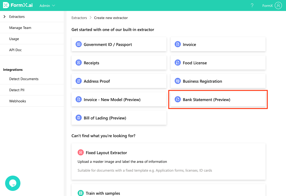Click Create new extractor breadcrumb text
The height and width of the screenshot is (196, 286).
point(111,18)
